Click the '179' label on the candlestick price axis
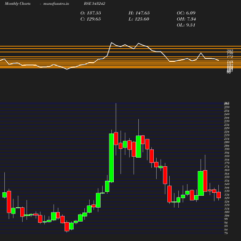Viewport: 241px width, 241px height. coord(227,163)
